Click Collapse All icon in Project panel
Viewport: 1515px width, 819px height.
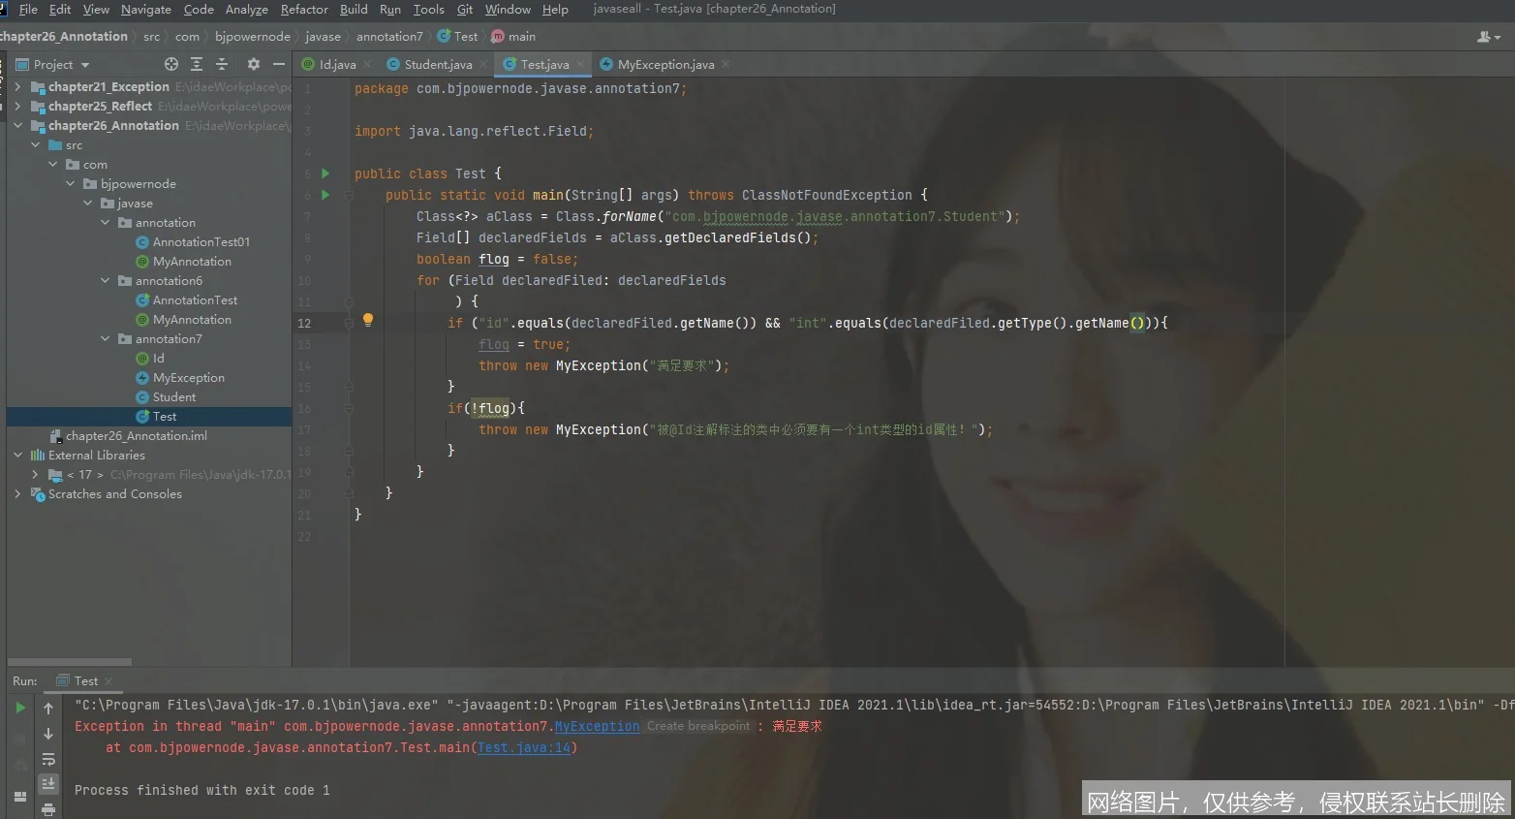click(x=222, y=64)
